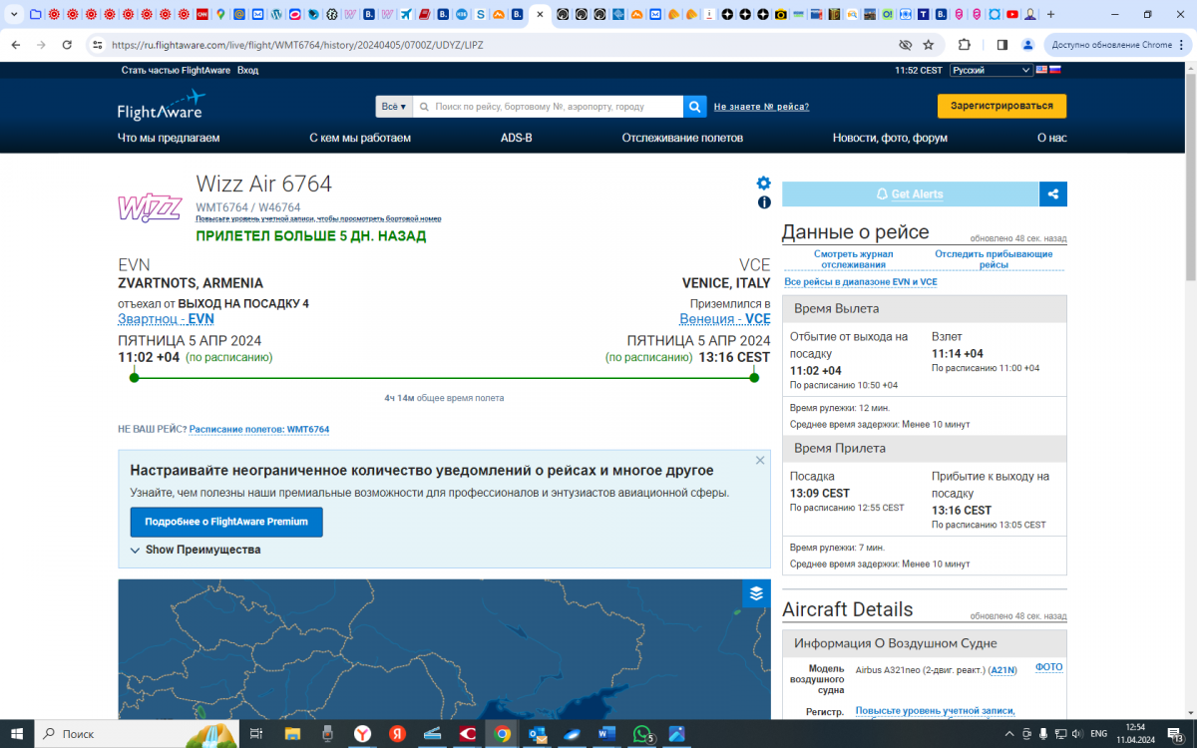The height and width of the screenshot is (748, 1197).
Task: Click the Wizz Air airline logo
Action: click(x=150, y=206)
